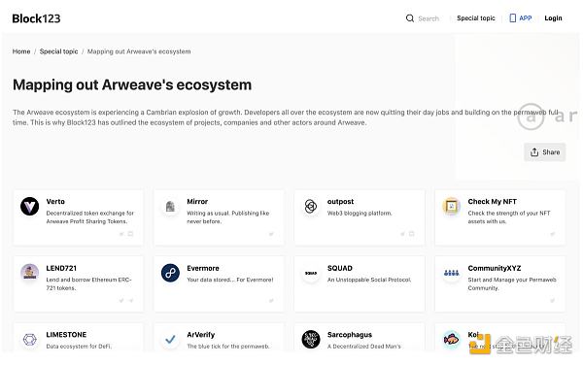The height and width of the screenshot is (365, 583).
Task: Open the Special topic breadcrumb link
Action: tap(58, 51)
